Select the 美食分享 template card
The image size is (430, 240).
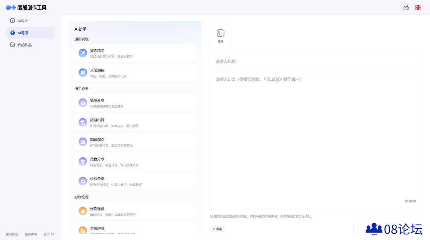tap(135, 162)
